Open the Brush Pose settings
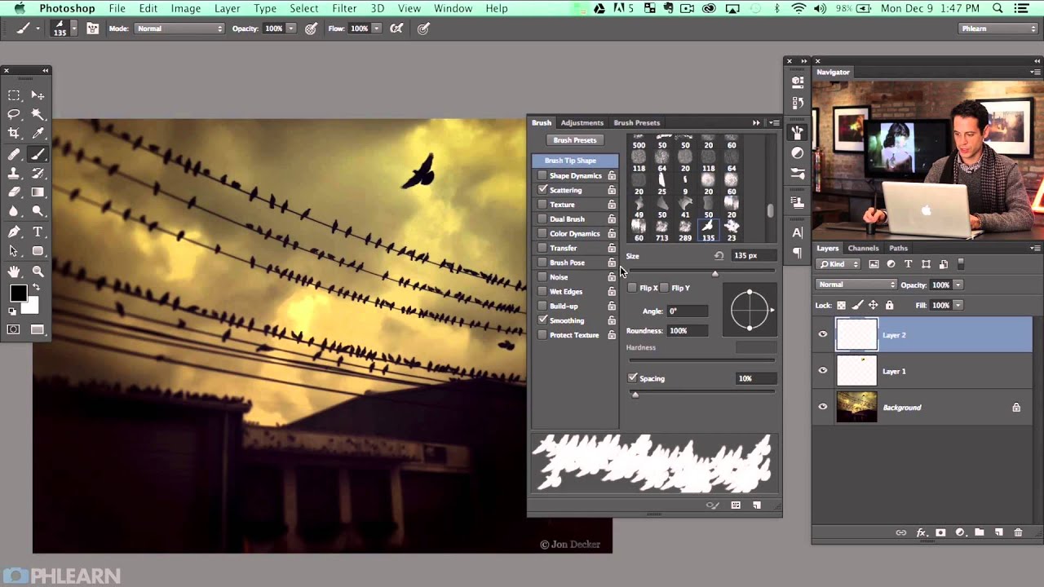 click(x=567, y=263)
